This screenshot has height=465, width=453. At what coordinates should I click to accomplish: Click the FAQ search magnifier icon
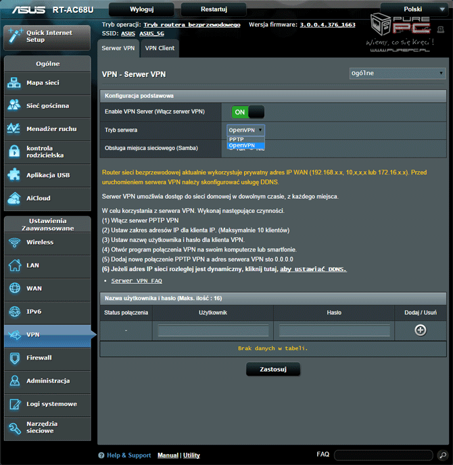click(x=443, y=455)
